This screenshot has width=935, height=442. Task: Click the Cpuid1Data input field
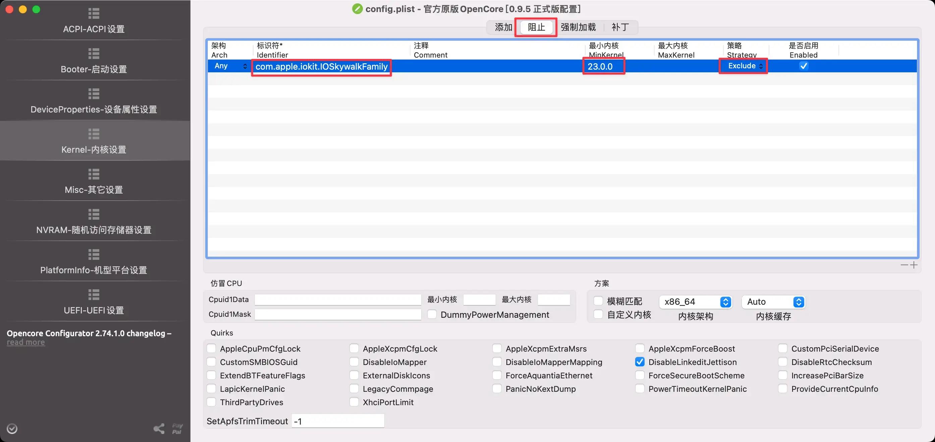tap(338, 299)
